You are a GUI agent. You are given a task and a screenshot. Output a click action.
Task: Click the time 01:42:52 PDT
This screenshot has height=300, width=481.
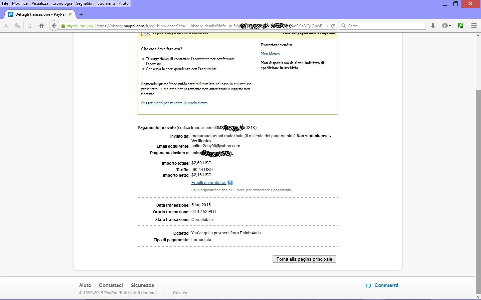[x=204, y=212]
